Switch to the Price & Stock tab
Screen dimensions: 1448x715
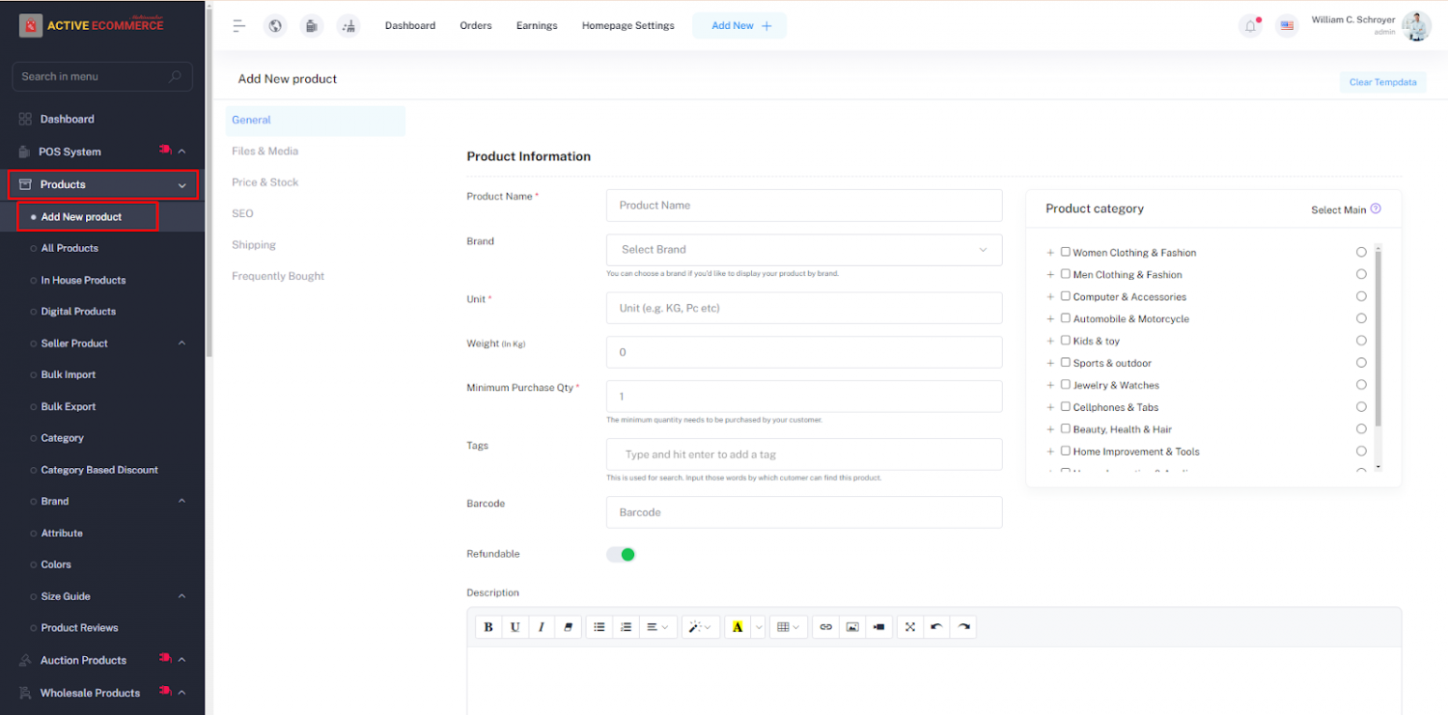[x=265, y=181]
